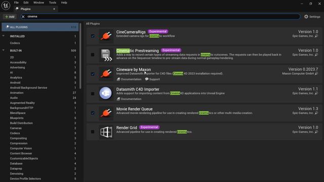324x182 pixels.
Task: Click the Cineware by Maxon plug icon
Action: click(106, 74)
